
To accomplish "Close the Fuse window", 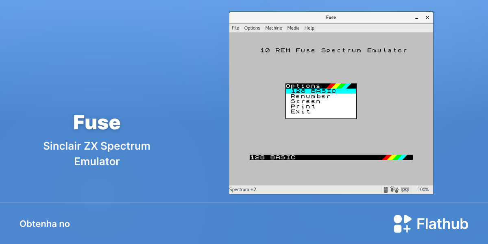I will click(x=427, y=17).
